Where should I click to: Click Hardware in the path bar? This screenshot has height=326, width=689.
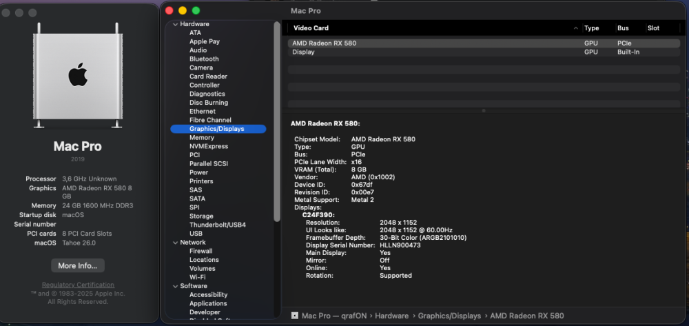391,316
